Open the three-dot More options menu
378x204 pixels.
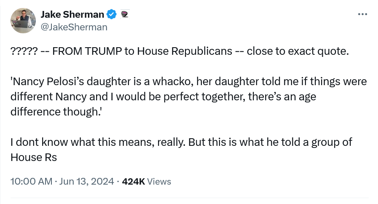[x=362, y=14]
